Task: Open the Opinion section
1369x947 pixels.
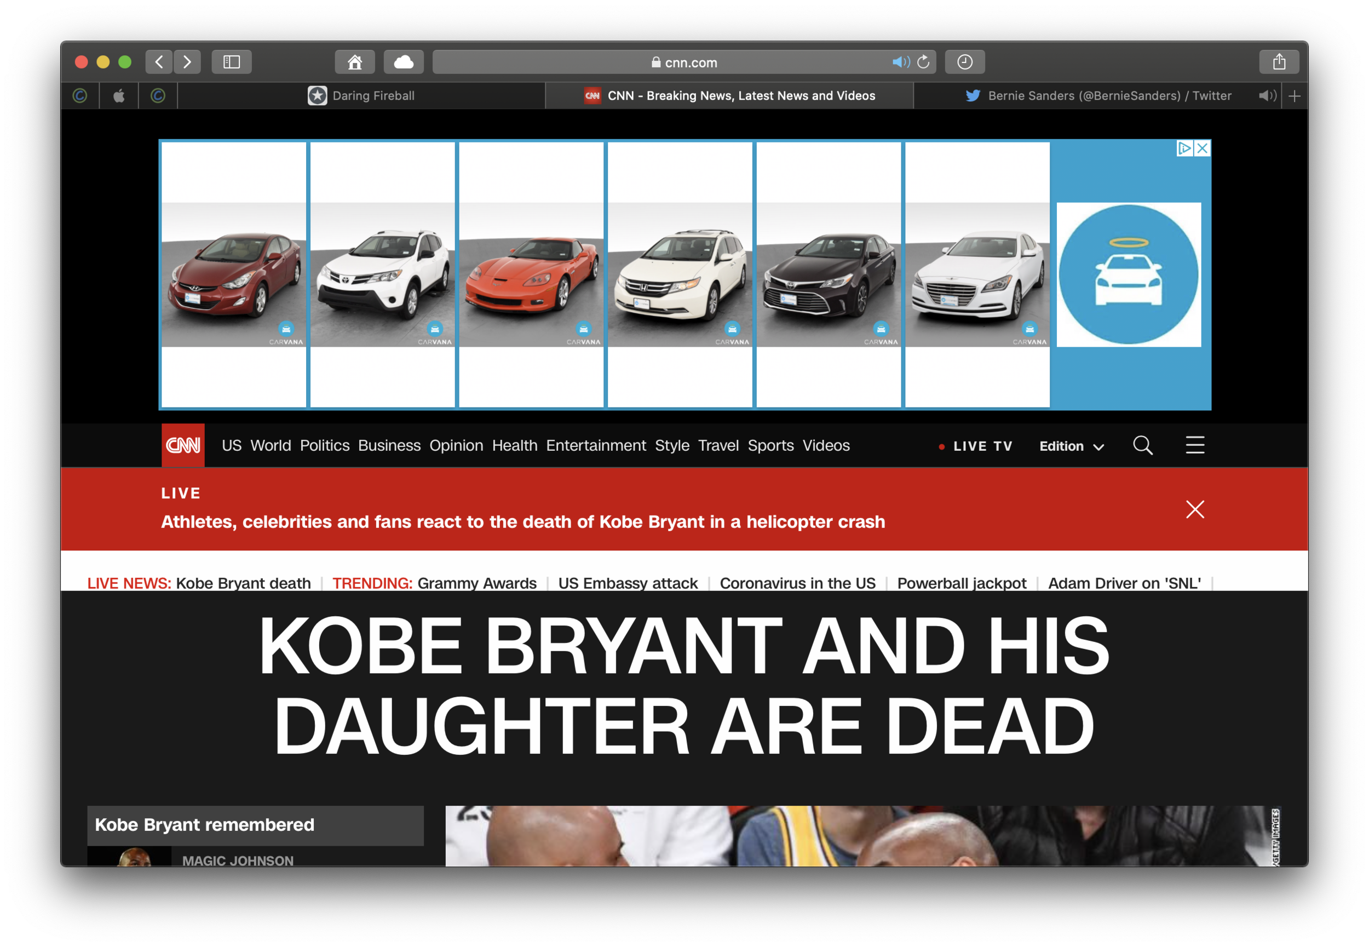Action: pos(456,445)
